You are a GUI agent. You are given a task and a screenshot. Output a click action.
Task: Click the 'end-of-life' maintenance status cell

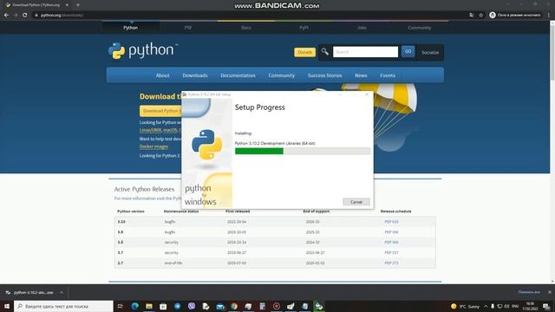[x=173, y=263]
